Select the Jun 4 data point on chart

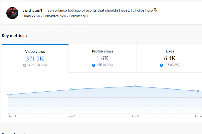click(72, 90)
